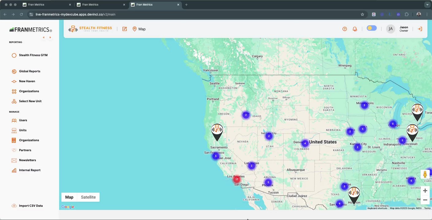This screenshot has height=220, width=432.
Task: Expand the sidebar with right chevrons
Action: (x=50, y=38)
